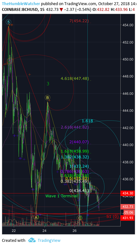Select the 2.618(441.82) Fibonacci label
This screenshot has height=246, width=137.
tap(75, 127)
